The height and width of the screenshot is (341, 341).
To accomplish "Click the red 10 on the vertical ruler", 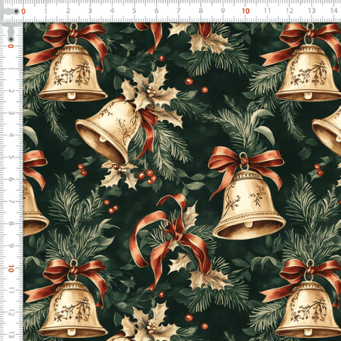I will 11,269.
